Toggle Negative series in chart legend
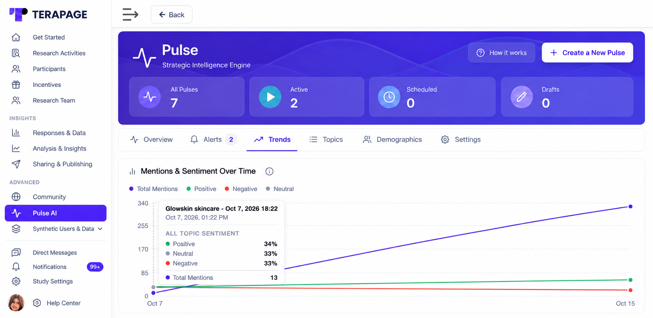 click(x=241, y=189)
